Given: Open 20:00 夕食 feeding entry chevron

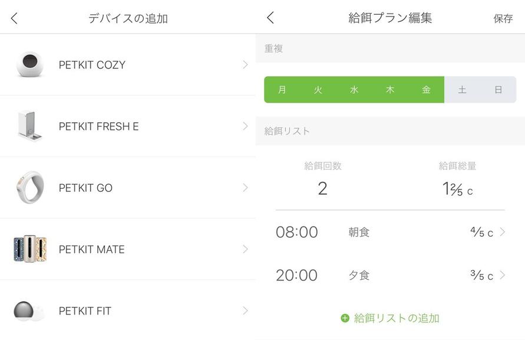Looking at the screenshot, I should pos(503,275).
